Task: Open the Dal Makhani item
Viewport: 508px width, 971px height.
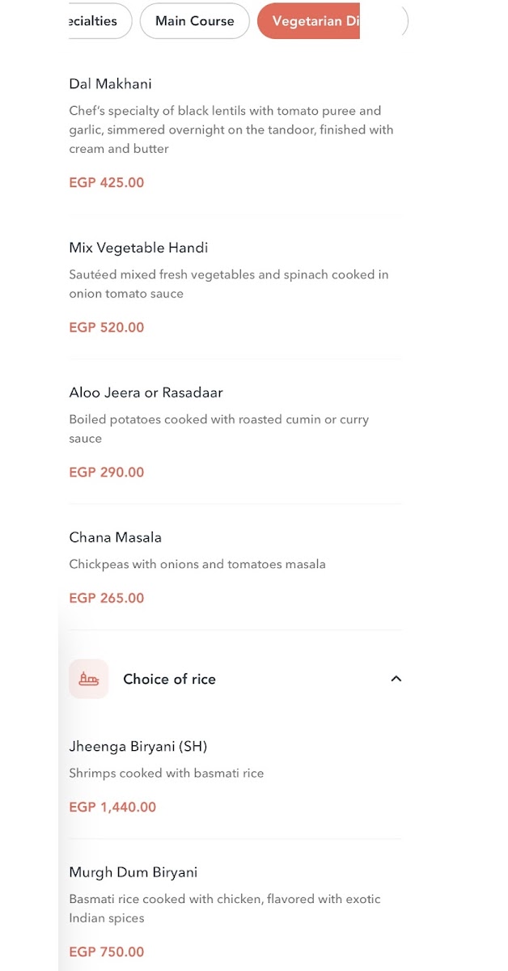Action: pyautogui.click(x=235, y=134)
